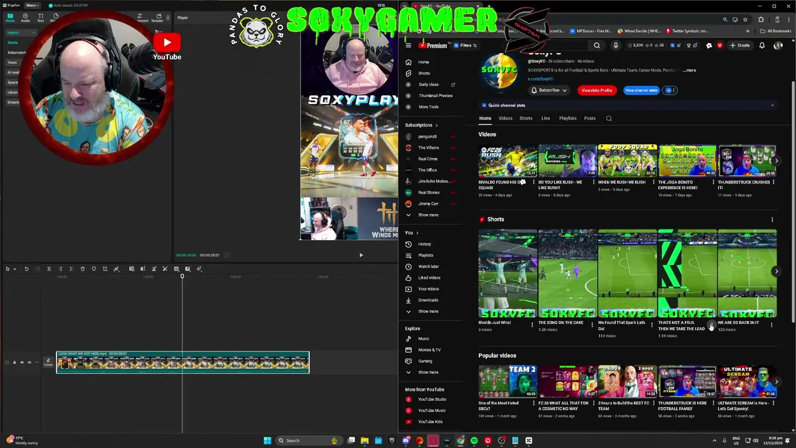The height and width of the screenshot is (448, 796).
Task: Click the YouTube Create button
Action: pyautogui.click(x=740, y=45)
